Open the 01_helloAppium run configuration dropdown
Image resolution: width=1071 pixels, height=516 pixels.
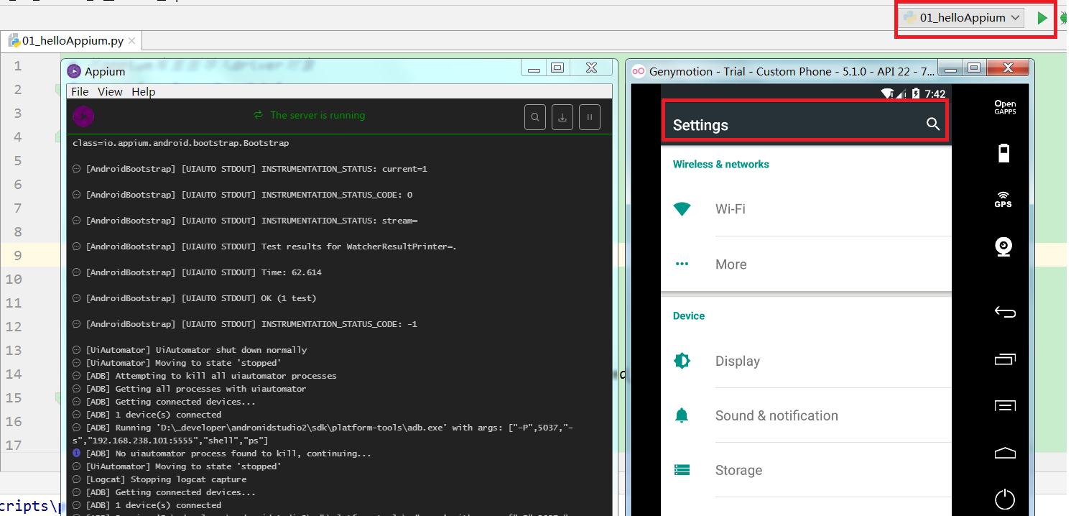coord(963,18)
